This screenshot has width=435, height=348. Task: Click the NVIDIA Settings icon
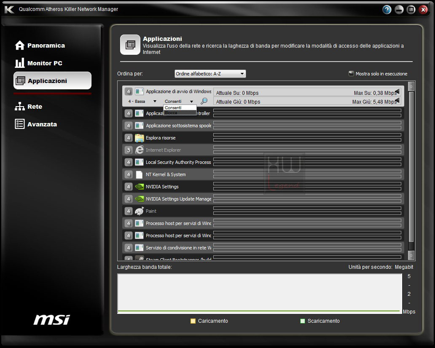pos(139,187)
